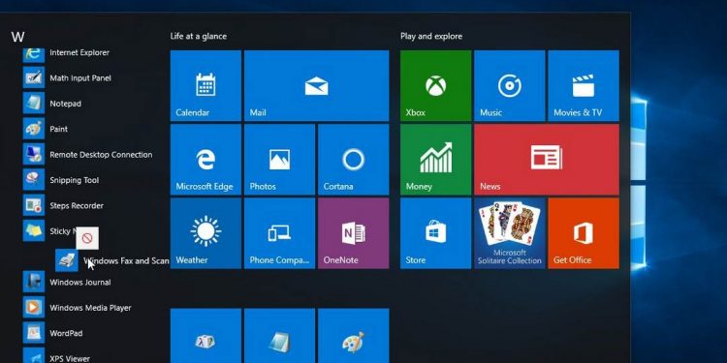The width and height of the screenshot is (727, 363).
Task: Open the Store tile
Action: (436, 233)
